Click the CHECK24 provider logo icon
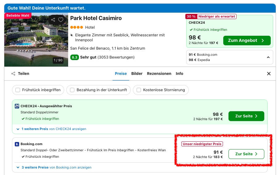The height and width of the screenshot is (175, 280). click(x=17, y=106)
